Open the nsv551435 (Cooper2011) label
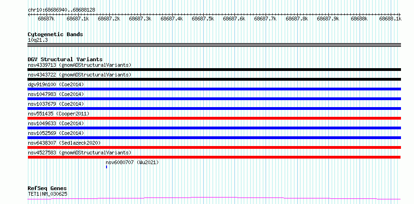This screenshot has height=204, width=414. pyautogui.click(x=59, y=114)
